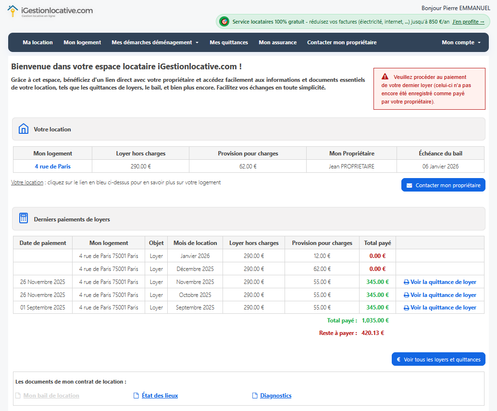
Task: Click the Date de paiement column header
Action: (x=43, y=243)
